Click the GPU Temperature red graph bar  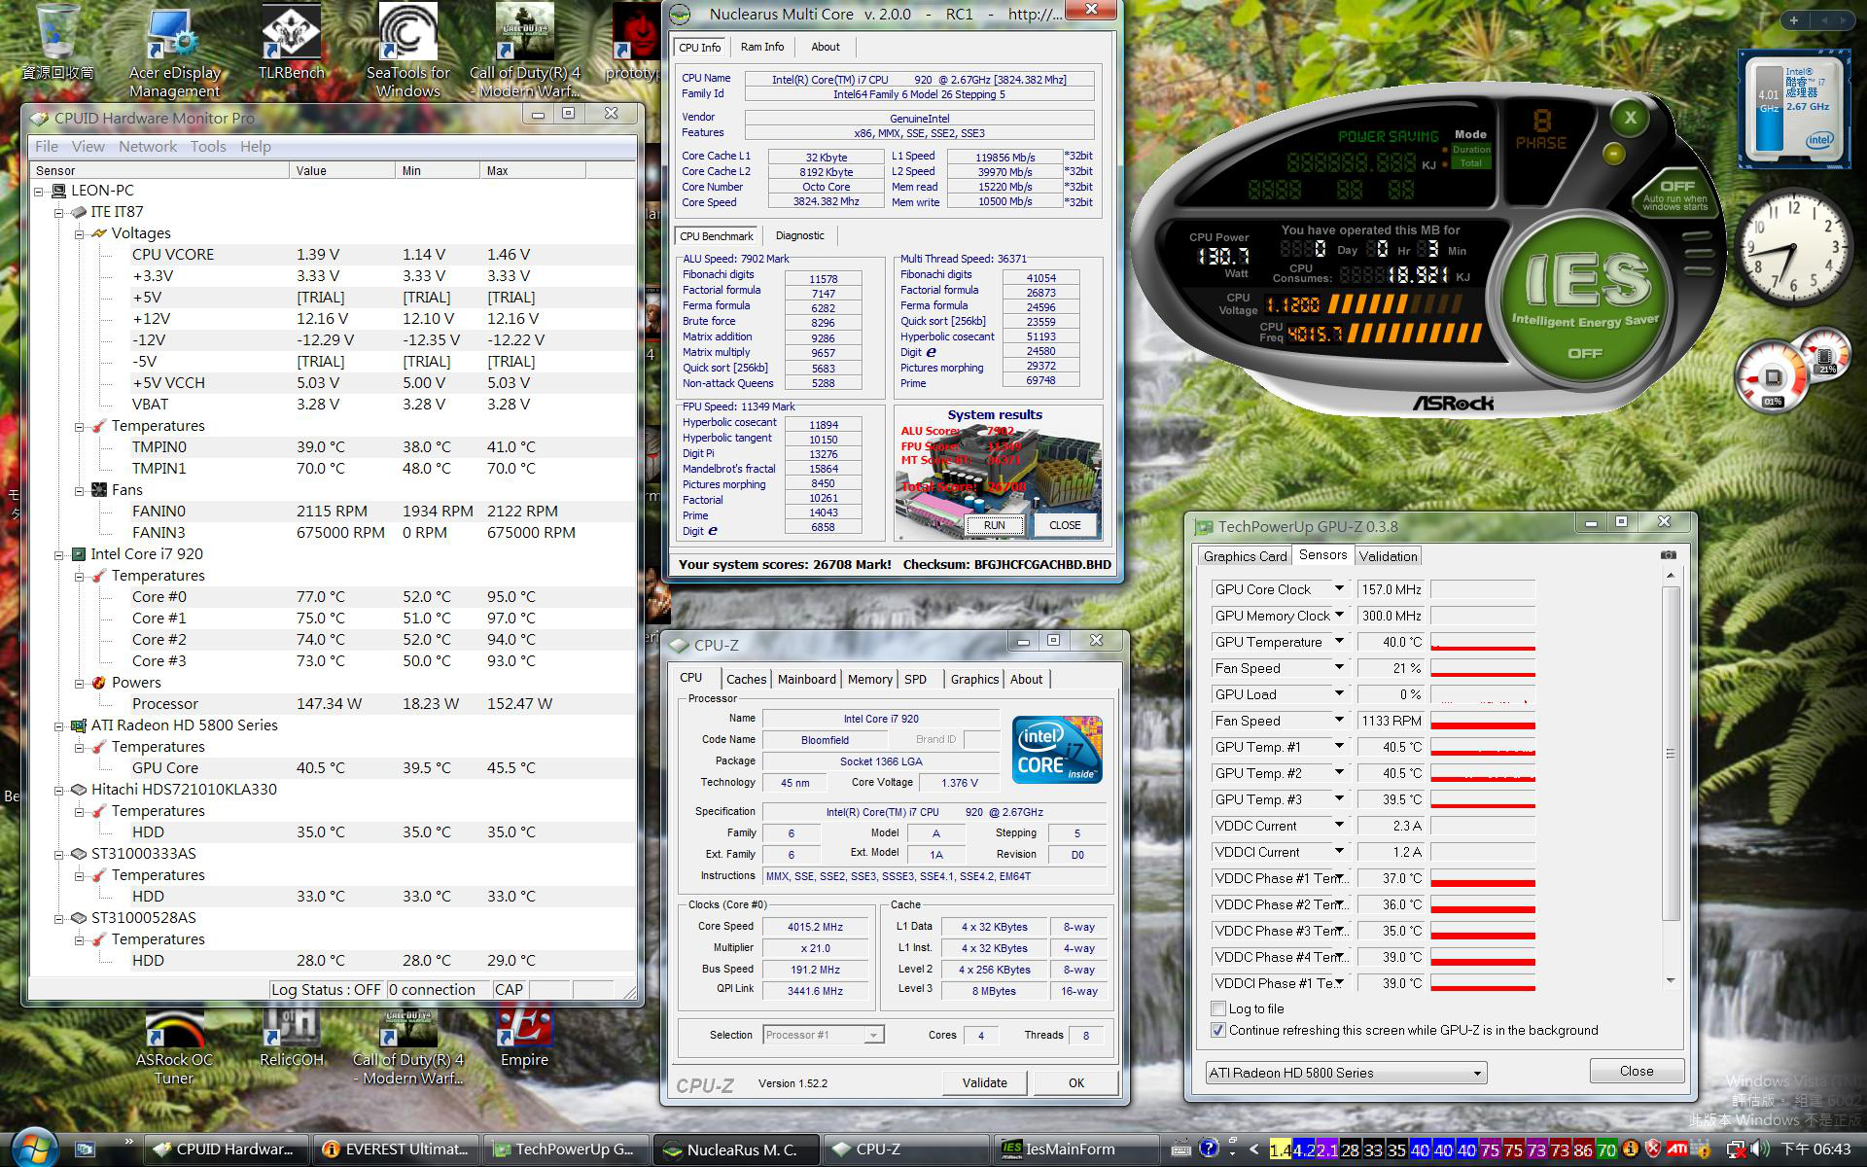point(1483,642)
